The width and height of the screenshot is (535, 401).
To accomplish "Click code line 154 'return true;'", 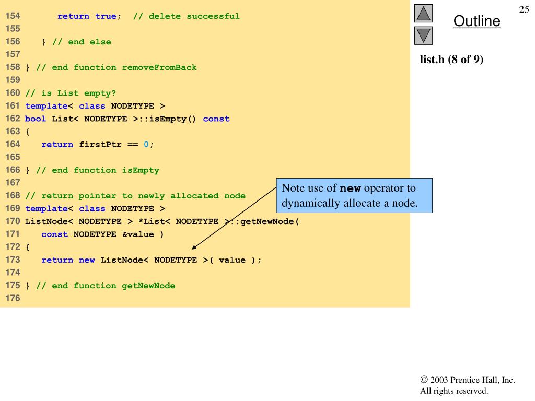I will (89, 16).
